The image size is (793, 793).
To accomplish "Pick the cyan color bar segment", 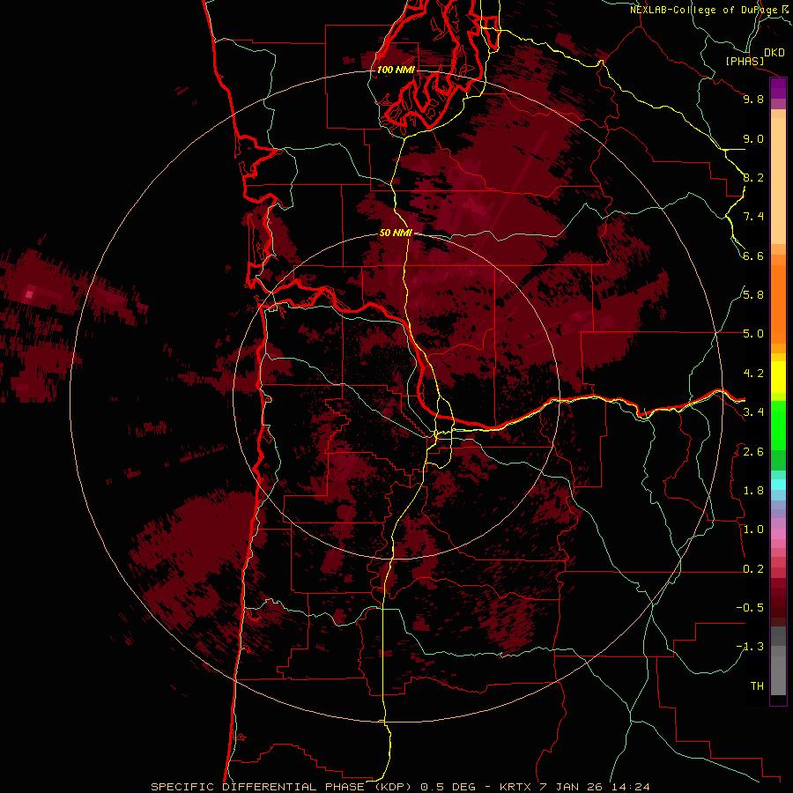I will pos(778,485).
